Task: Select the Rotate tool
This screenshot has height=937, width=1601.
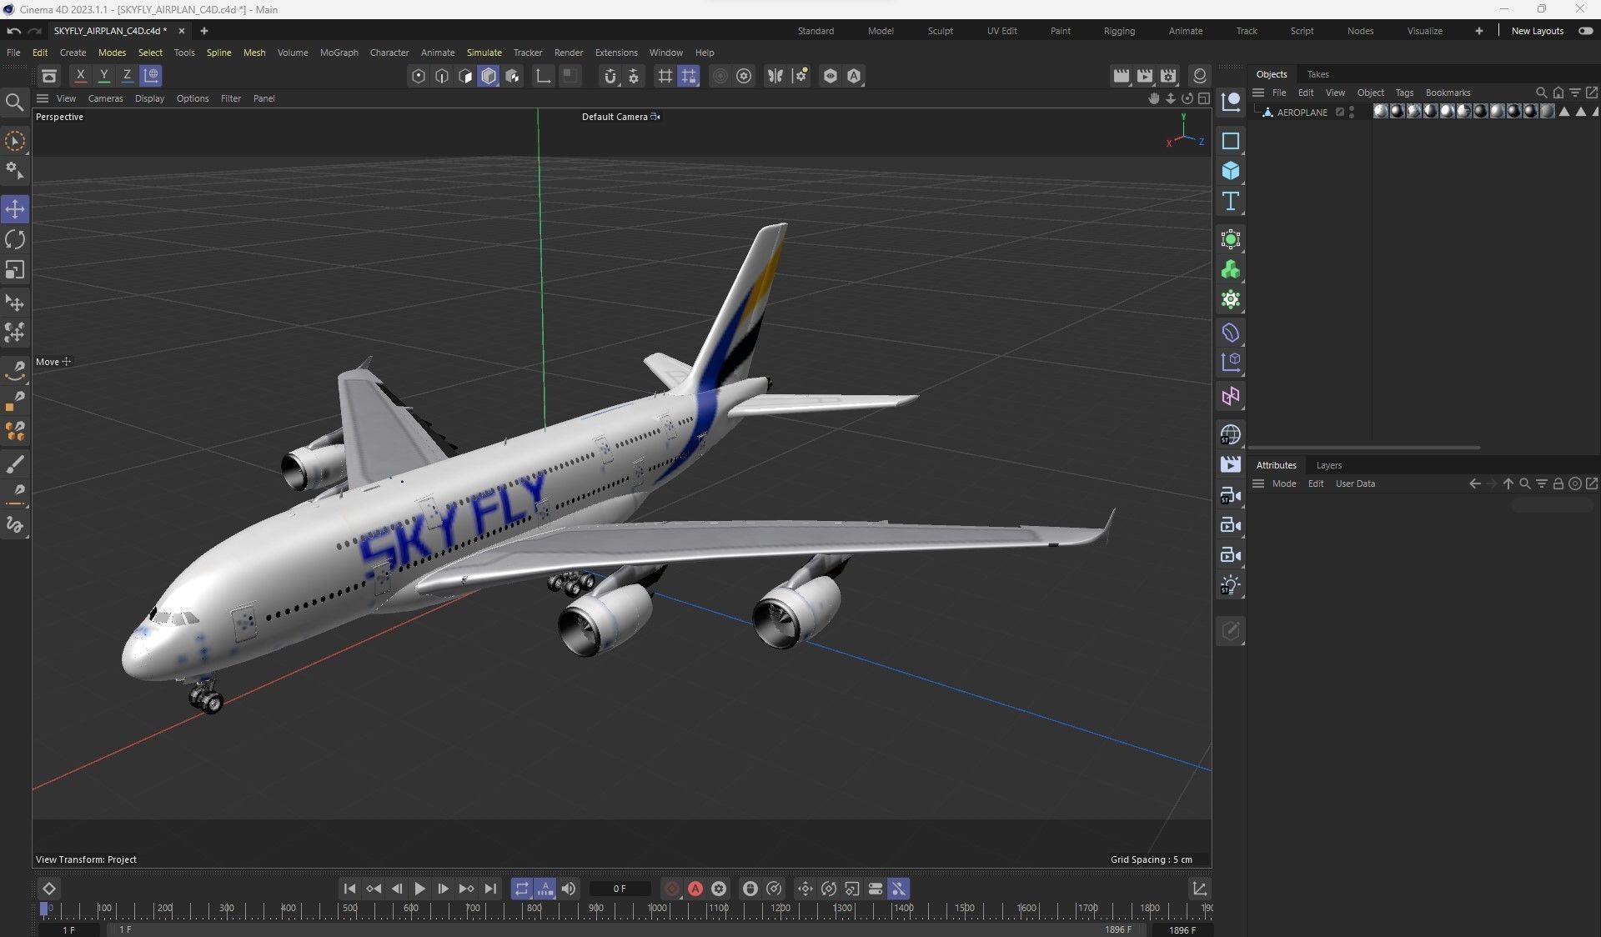Action: click(15, 239)
